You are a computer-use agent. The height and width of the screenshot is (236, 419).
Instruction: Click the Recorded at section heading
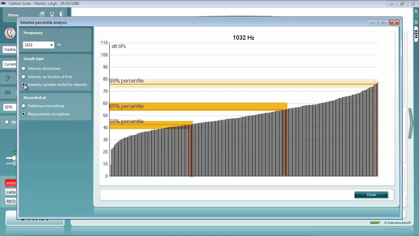[35, 98]
